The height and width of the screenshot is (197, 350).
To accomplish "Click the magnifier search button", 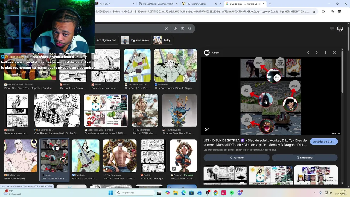I will 190,28.
